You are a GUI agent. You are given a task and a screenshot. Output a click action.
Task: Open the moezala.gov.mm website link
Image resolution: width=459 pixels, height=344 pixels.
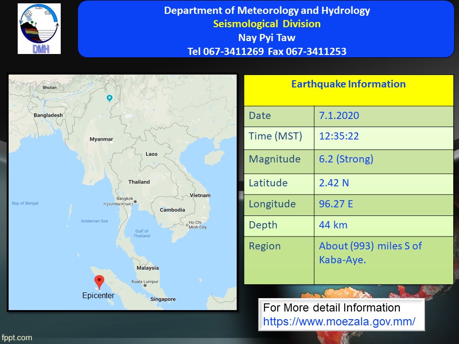339,322
